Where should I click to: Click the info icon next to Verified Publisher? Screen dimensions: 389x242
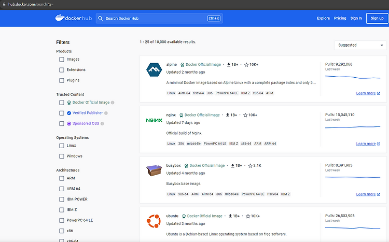pos(106,113)
